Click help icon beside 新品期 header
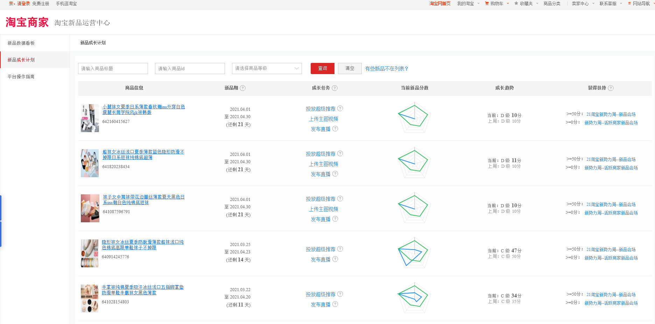The image size is (655, 324). 243,88
